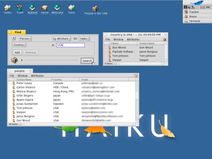Image resolution: width=212 pixels, height=159 pixels.
Task: Select Ayano Ogura name in people window
Action: pyautogui.click(x=25, y=100)
